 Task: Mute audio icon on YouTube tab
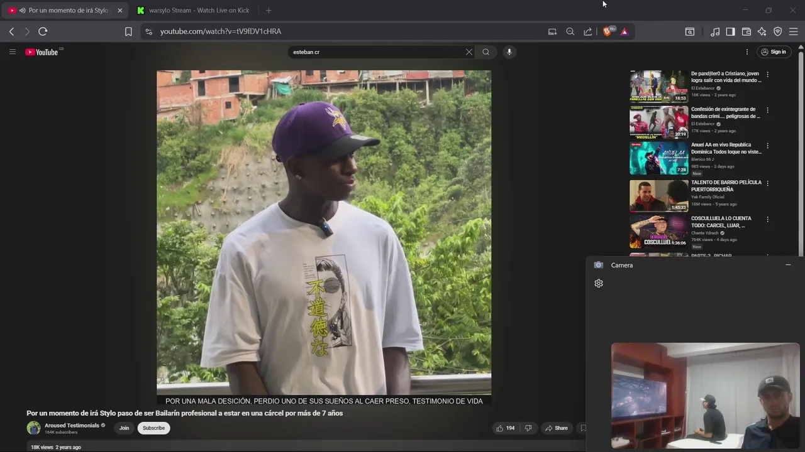pyautogui.click(x=23, y=10)
